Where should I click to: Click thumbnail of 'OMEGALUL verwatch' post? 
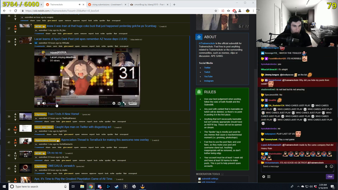click(25, 168)
